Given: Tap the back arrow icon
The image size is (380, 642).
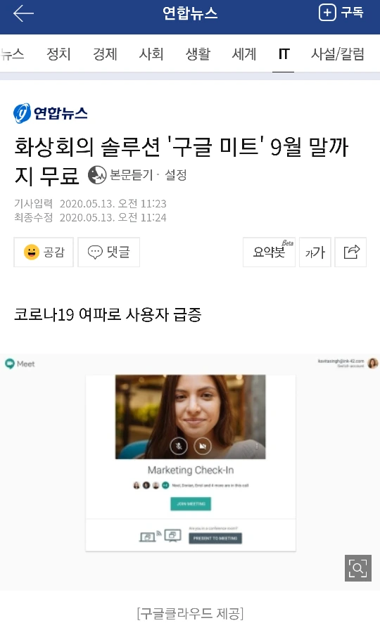Looking at the screenshot, I should pyautogui.click(x=23, y=13).
